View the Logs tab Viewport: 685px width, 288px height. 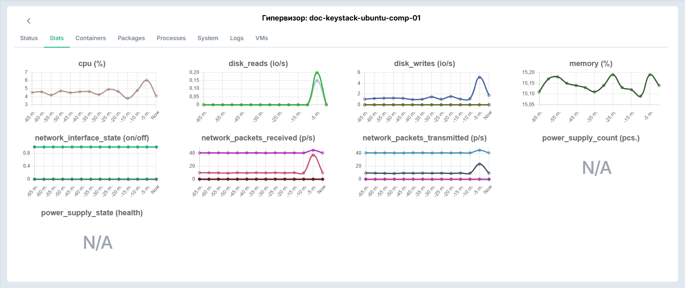click(237, 38)
